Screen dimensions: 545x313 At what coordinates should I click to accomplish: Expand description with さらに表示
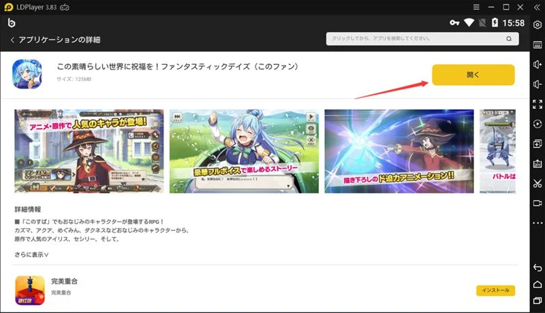pyautogui.click(x=31, y=254)
